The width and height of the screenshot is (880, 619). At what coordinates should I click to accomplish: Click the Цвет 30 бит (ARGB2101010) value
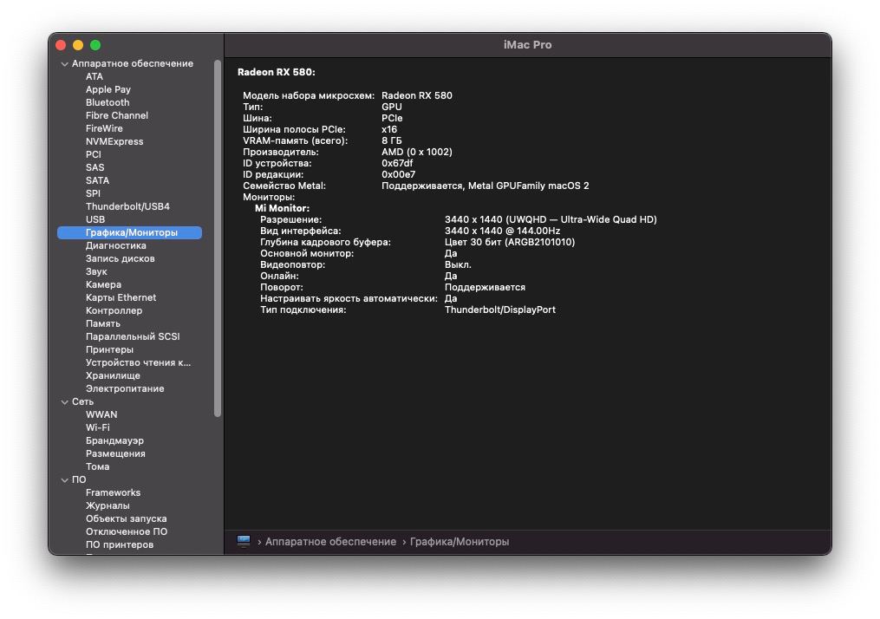tap(510, 242)
